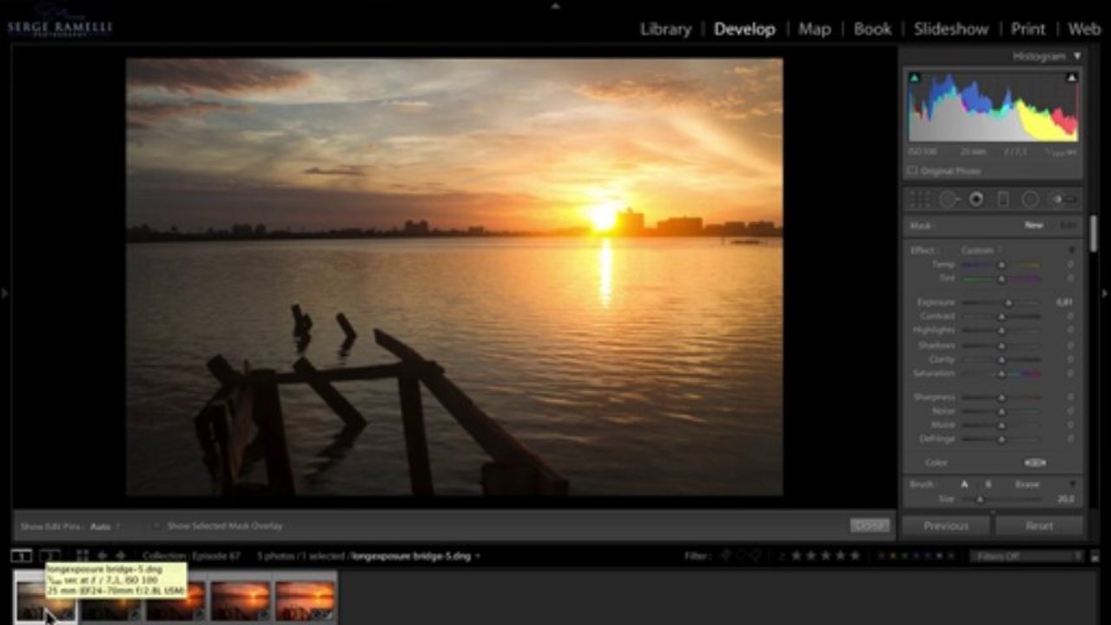1111x625 pixels.
Task: Open Show Edit Pins Auto dropdown
Action: tap(106, 526)
